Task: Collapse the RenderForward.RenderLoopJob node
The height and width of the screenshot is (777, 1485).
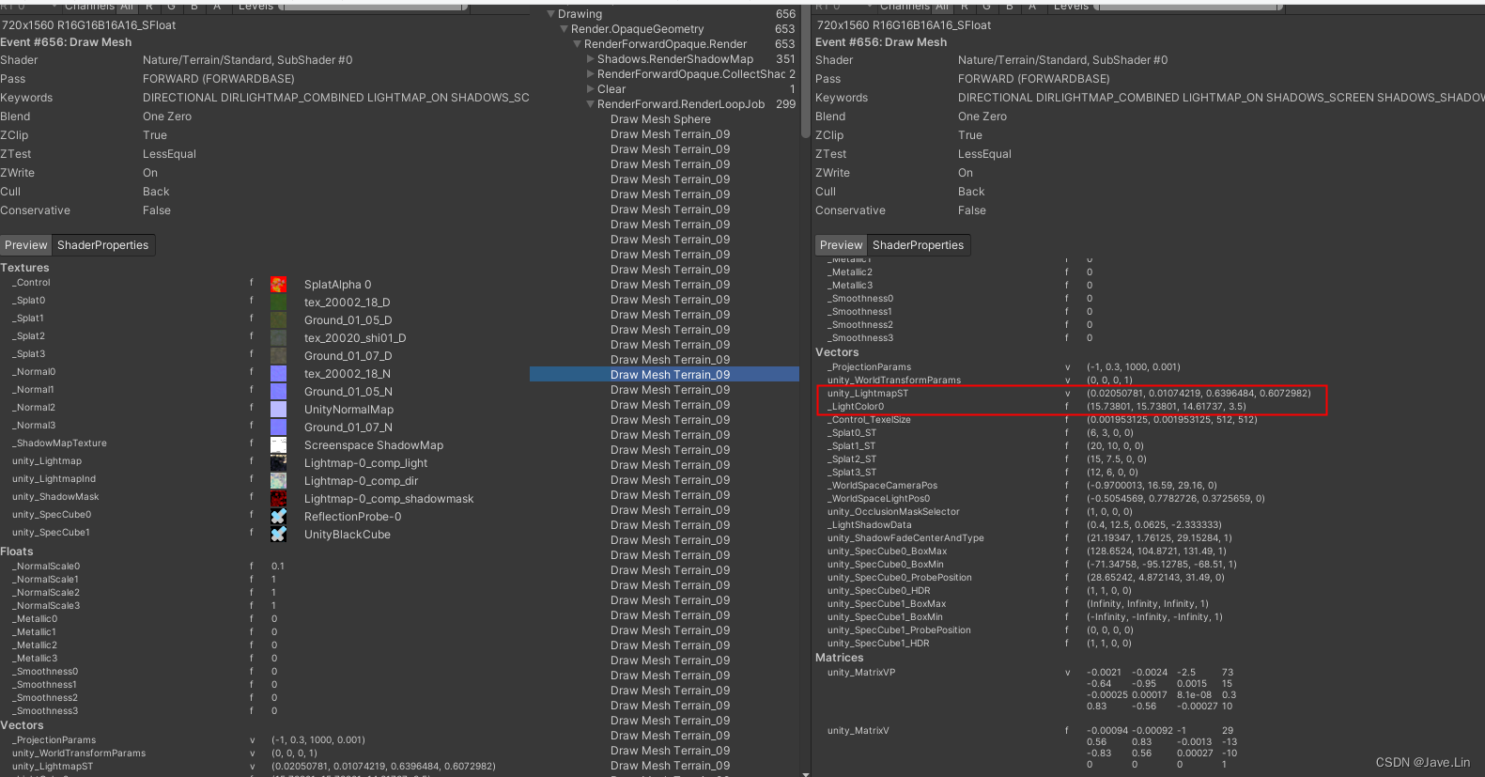Action: pyautogui.click(x=591, y=104)
